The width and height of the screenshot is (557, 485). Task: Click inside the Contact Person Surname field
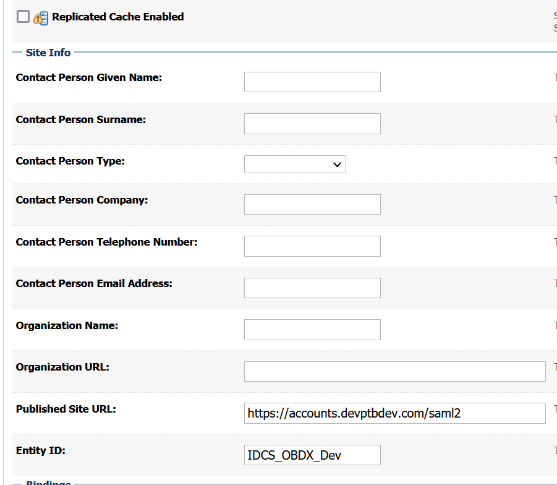click(x=312, y=123)
